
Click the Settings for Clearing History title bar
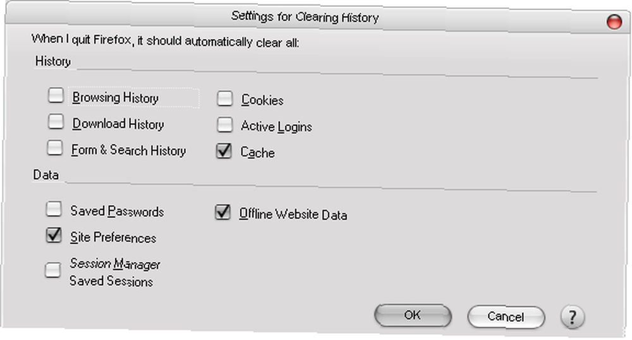(x=305, y=17)
